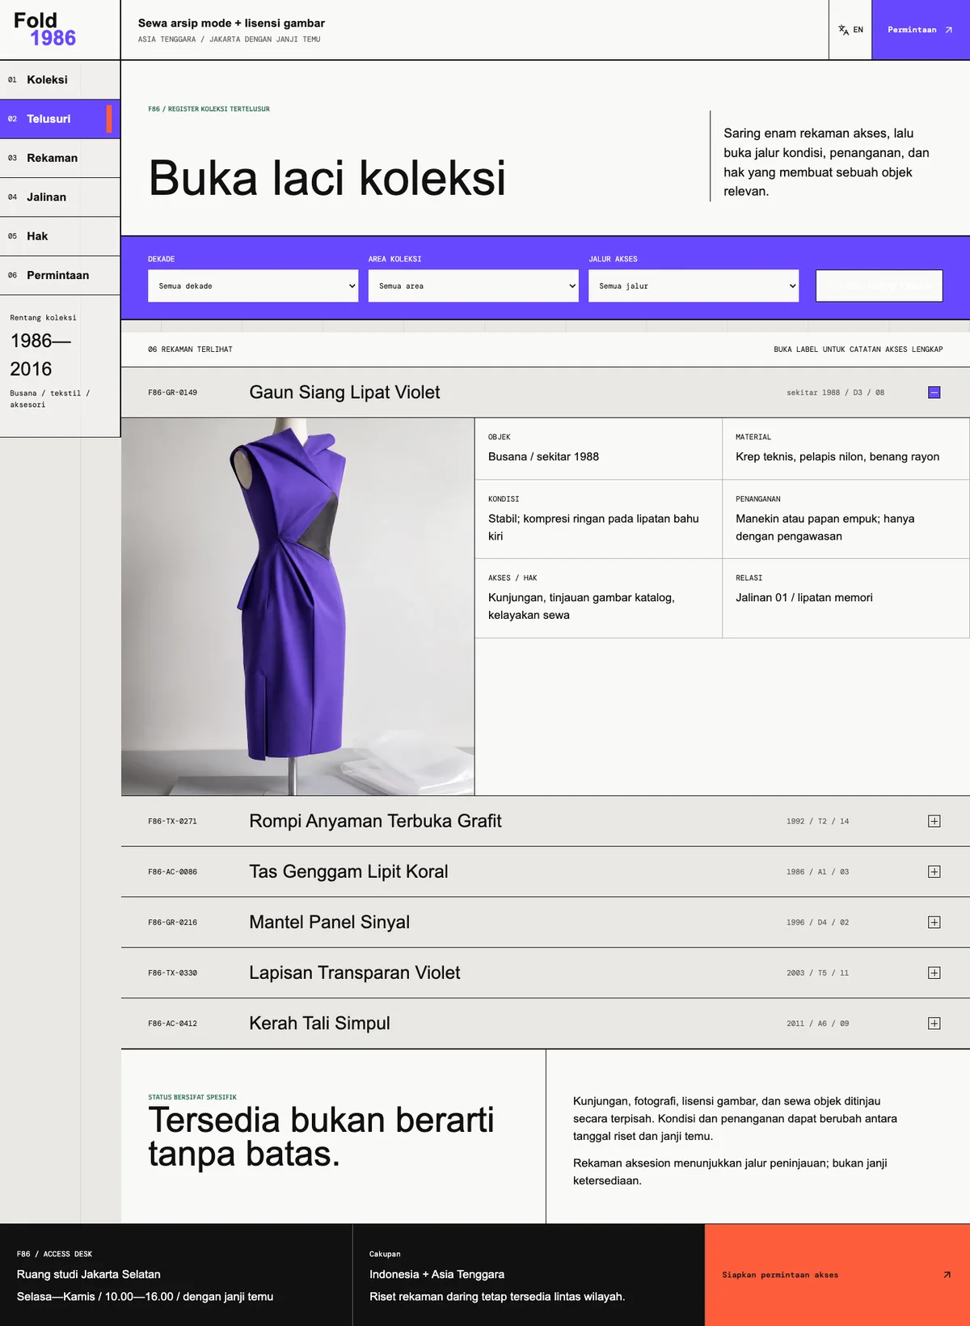This screenshot has width=970, height=1326.
Task: Click the text '1986 / A1 / 03'
Action: (x=817, y=871)
